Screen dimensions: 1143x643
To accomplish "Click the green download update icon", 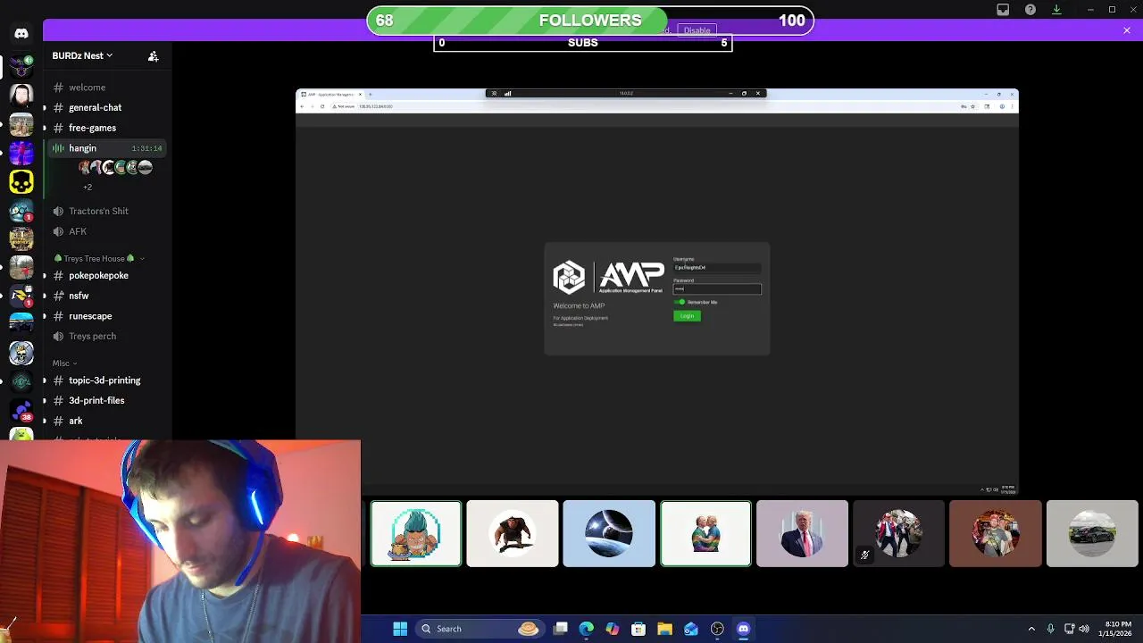I will (x=1056, y=10).
